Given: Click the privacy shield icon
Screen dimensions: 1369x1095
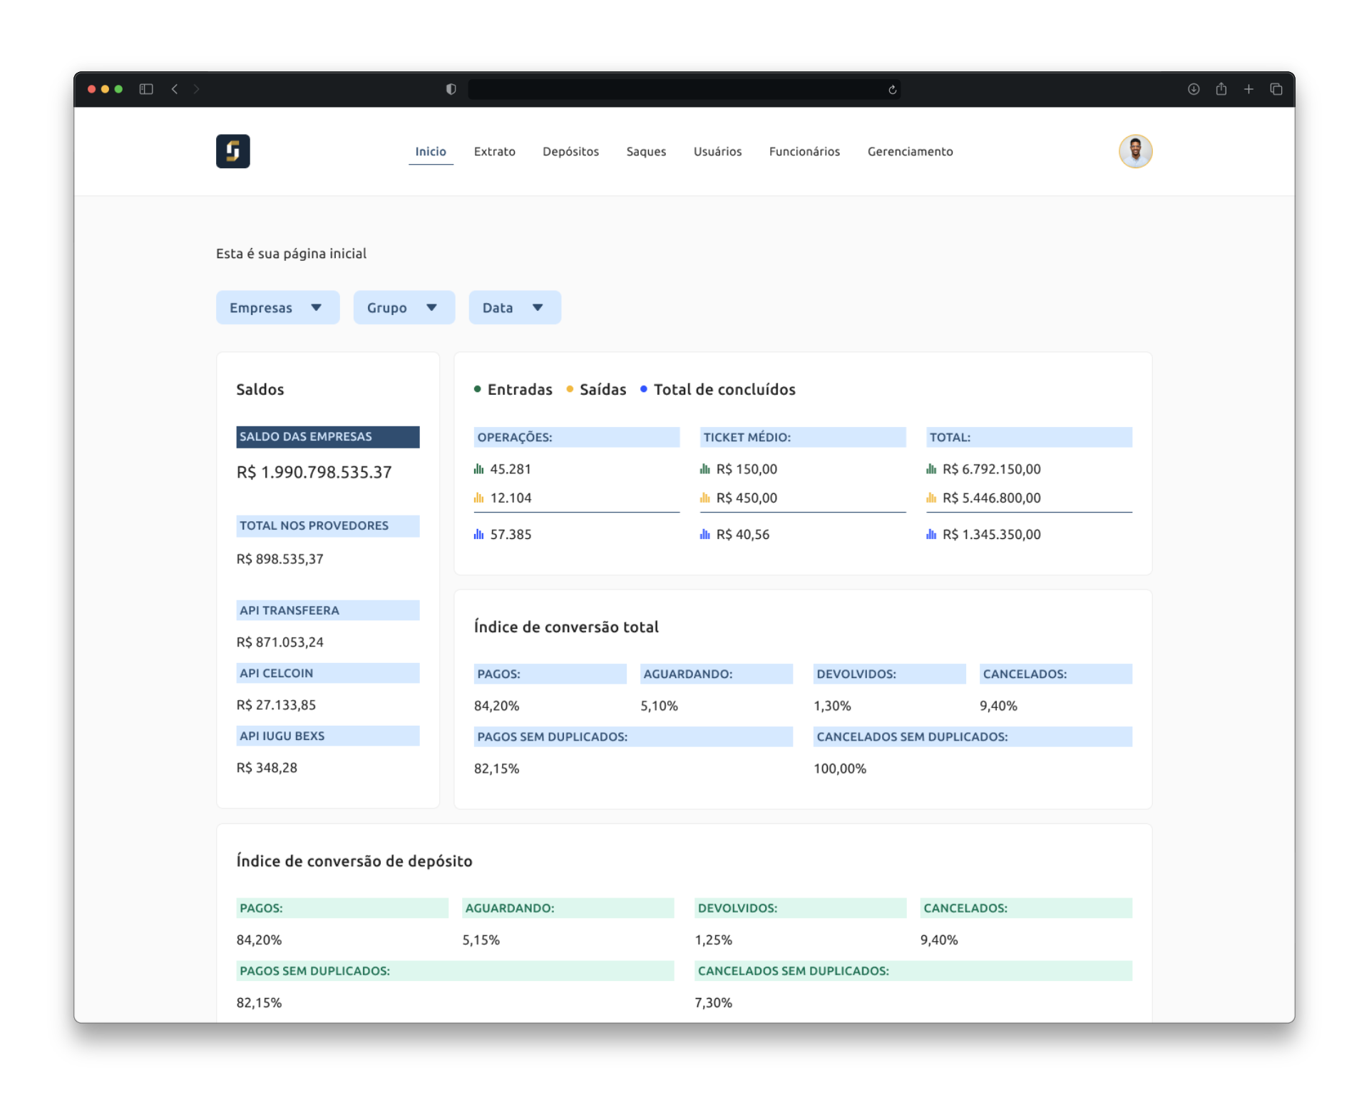Looking at the screenshot, I should tap(451, 89).
